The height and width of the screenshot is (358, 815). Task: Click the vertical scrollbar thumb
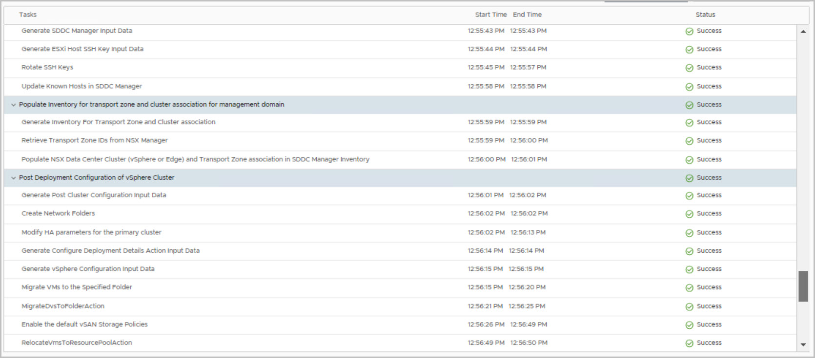(x=803, y=286)
